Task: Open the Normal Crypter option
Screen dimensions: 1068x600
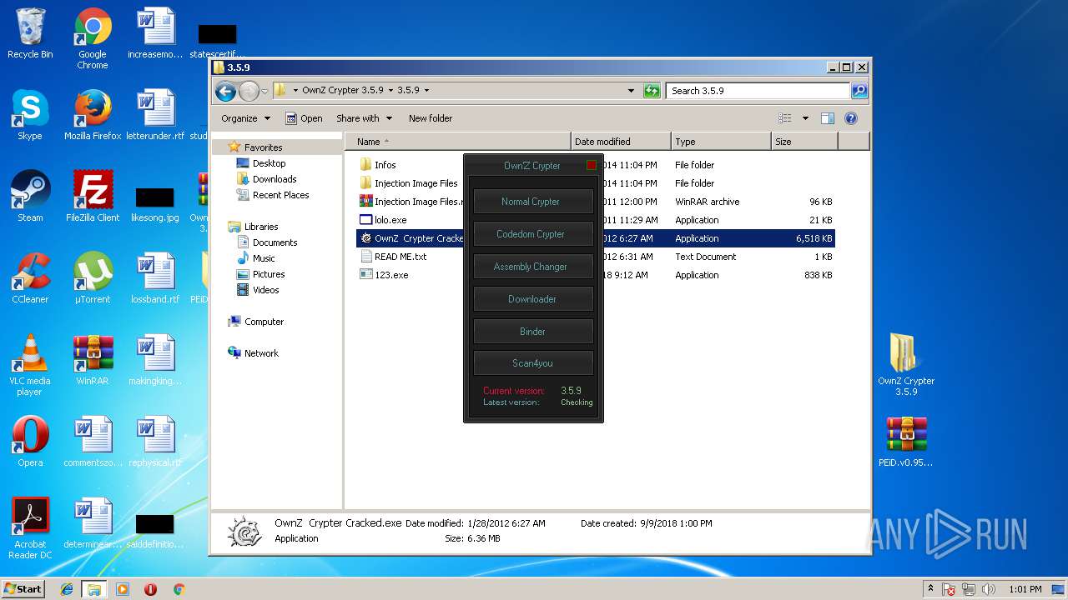Action: point(533,202)
